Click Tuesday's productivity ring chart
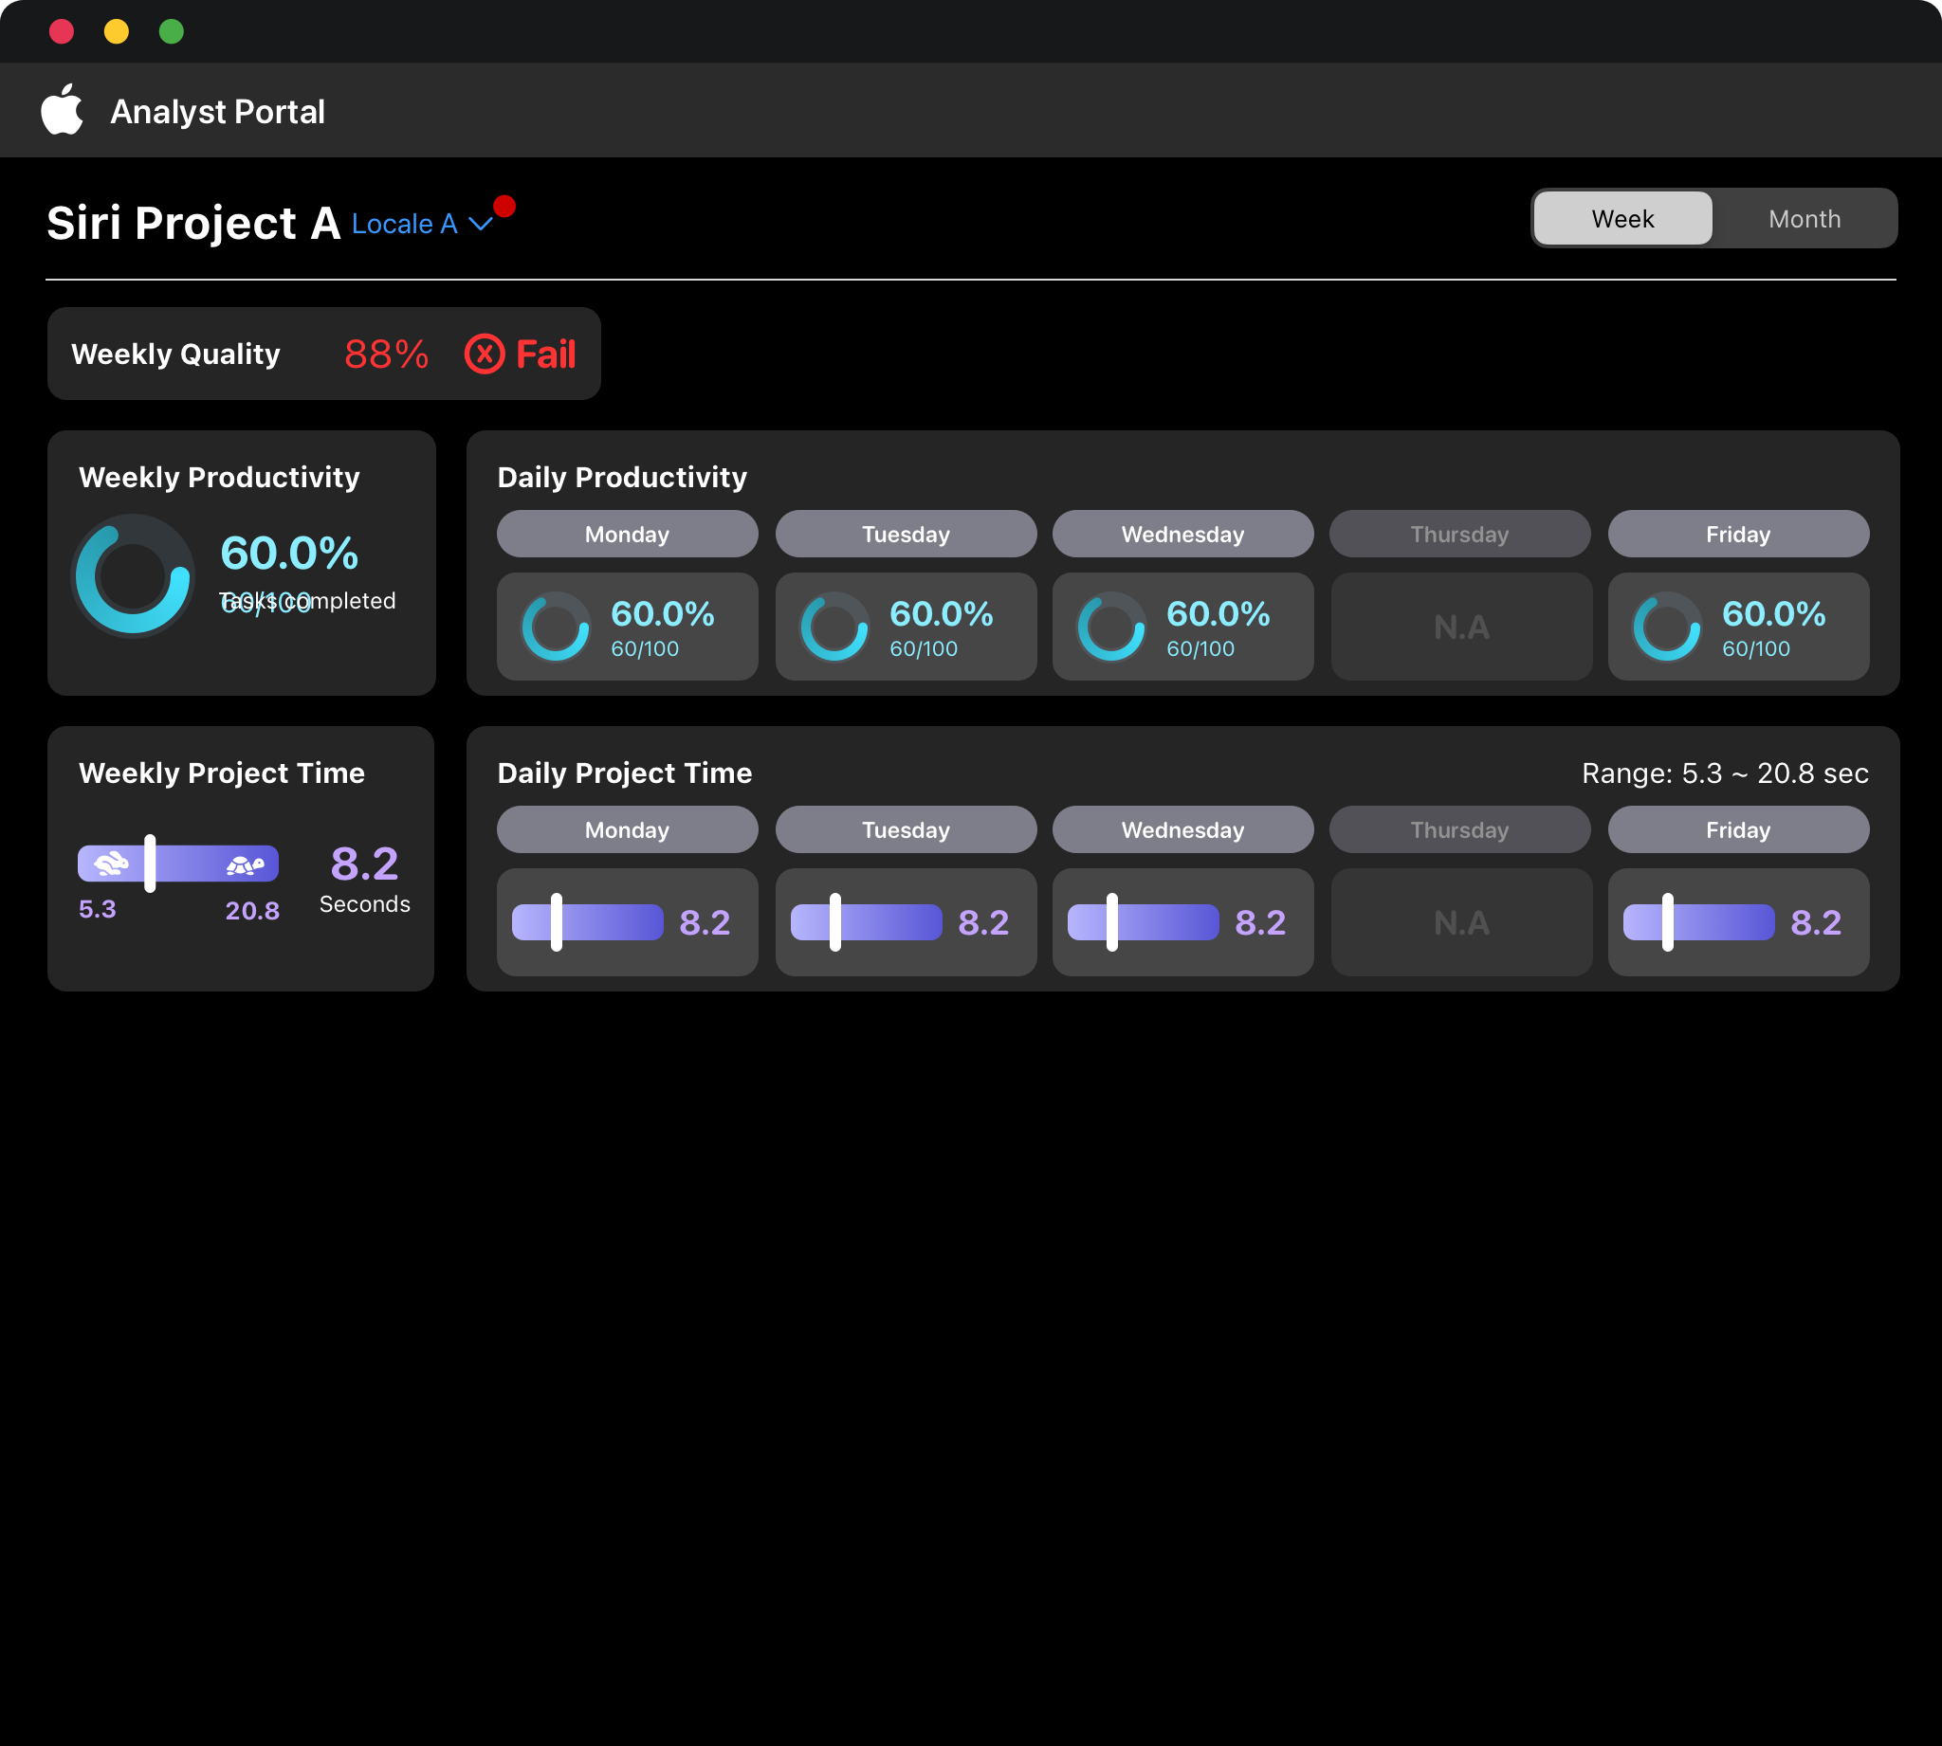The width and height of the screenshot is (1942, 1746). coord(834,627)
